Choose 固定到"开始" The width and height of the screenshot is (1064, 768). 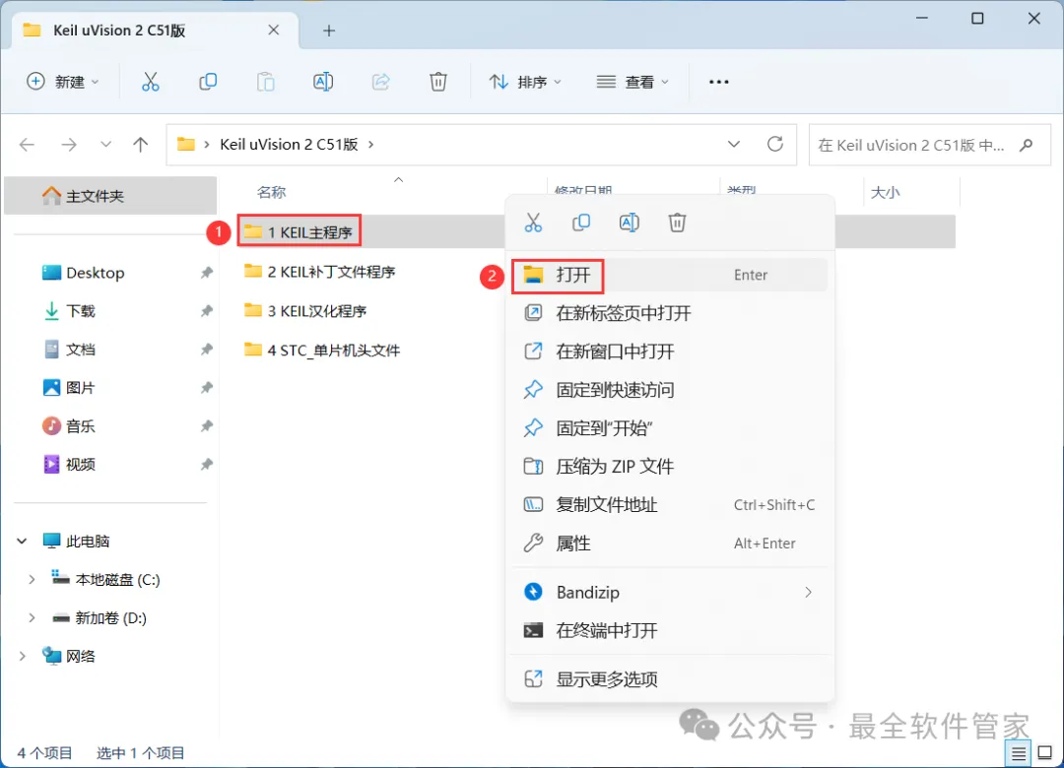pyautogui.click(x=670, y=428)
